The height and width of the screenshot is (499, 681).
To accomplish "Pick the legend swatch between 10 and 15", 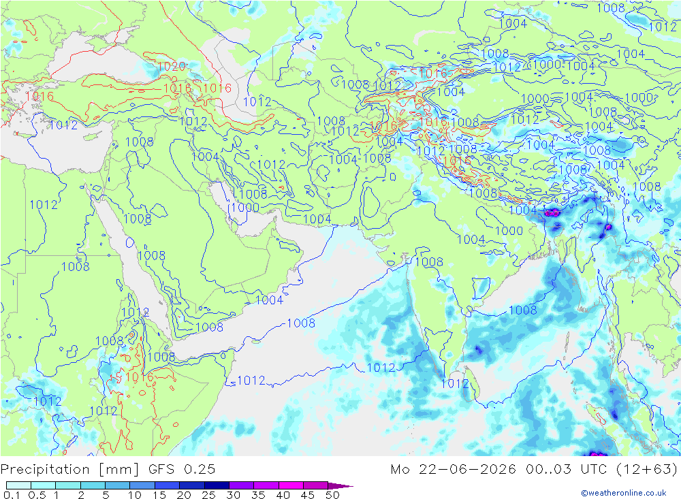I will (x=142, y=485).
